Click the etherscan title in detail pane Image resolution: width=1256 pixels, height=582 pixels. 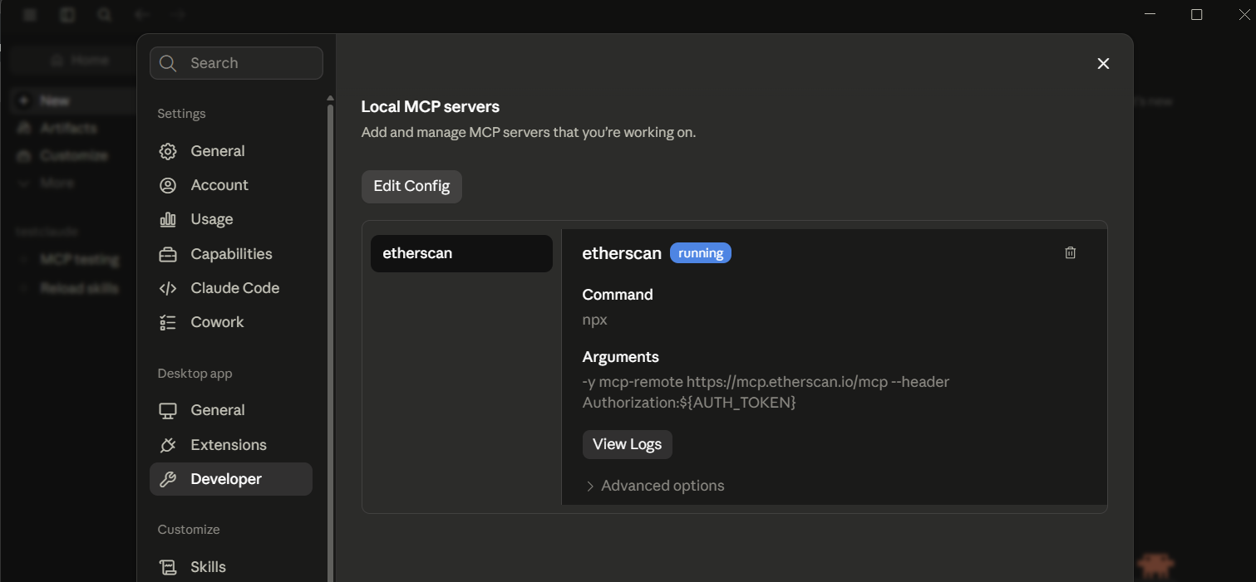point(622,253)
